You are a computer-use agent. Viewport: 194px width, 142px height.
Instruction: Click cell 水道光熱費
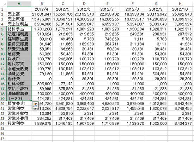(x=19, y=69)
